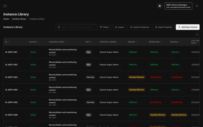Click Non-key badge in IC-GRTI-005 row
Screen dimensions: 203x127
[90, 102]
